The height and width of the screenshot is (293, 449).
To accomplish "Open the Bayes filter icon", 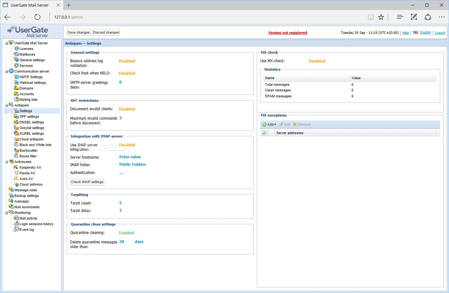I will (16, 156).
